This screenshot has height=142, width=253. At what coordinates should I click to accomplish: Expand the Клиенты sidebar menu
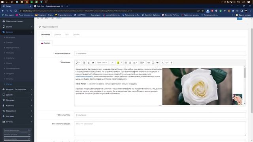pyautogui.click(x=17, y=106)
